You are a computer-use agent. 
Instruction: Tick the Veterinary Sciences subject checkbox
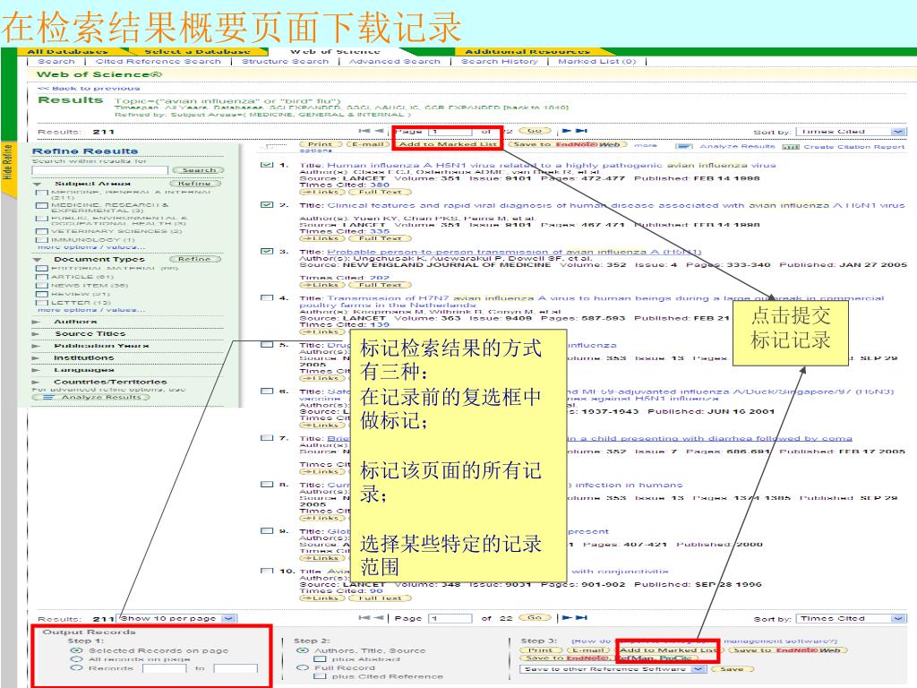click(41, 231)
